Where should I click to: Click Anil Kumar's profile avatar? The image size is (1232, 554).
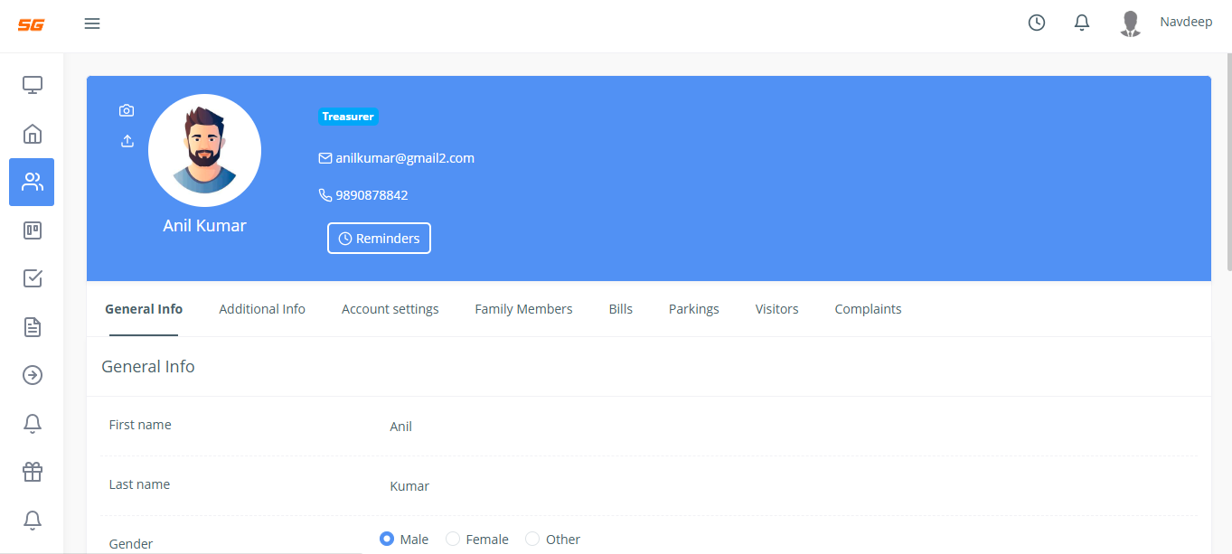coord(204,150)
